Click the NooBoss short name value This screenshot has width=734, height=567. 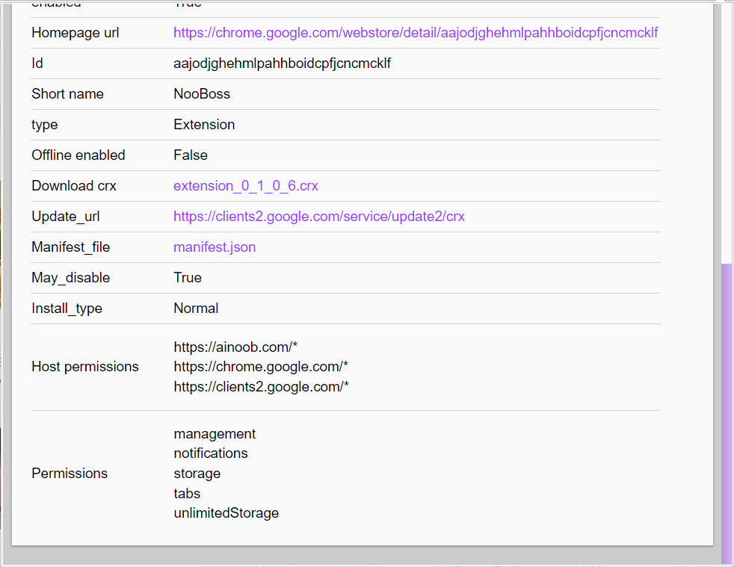pos(202,94)
